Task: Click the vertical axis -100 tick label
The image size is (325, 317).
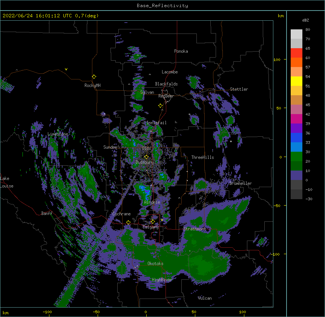Action: [x=276, y=254]
